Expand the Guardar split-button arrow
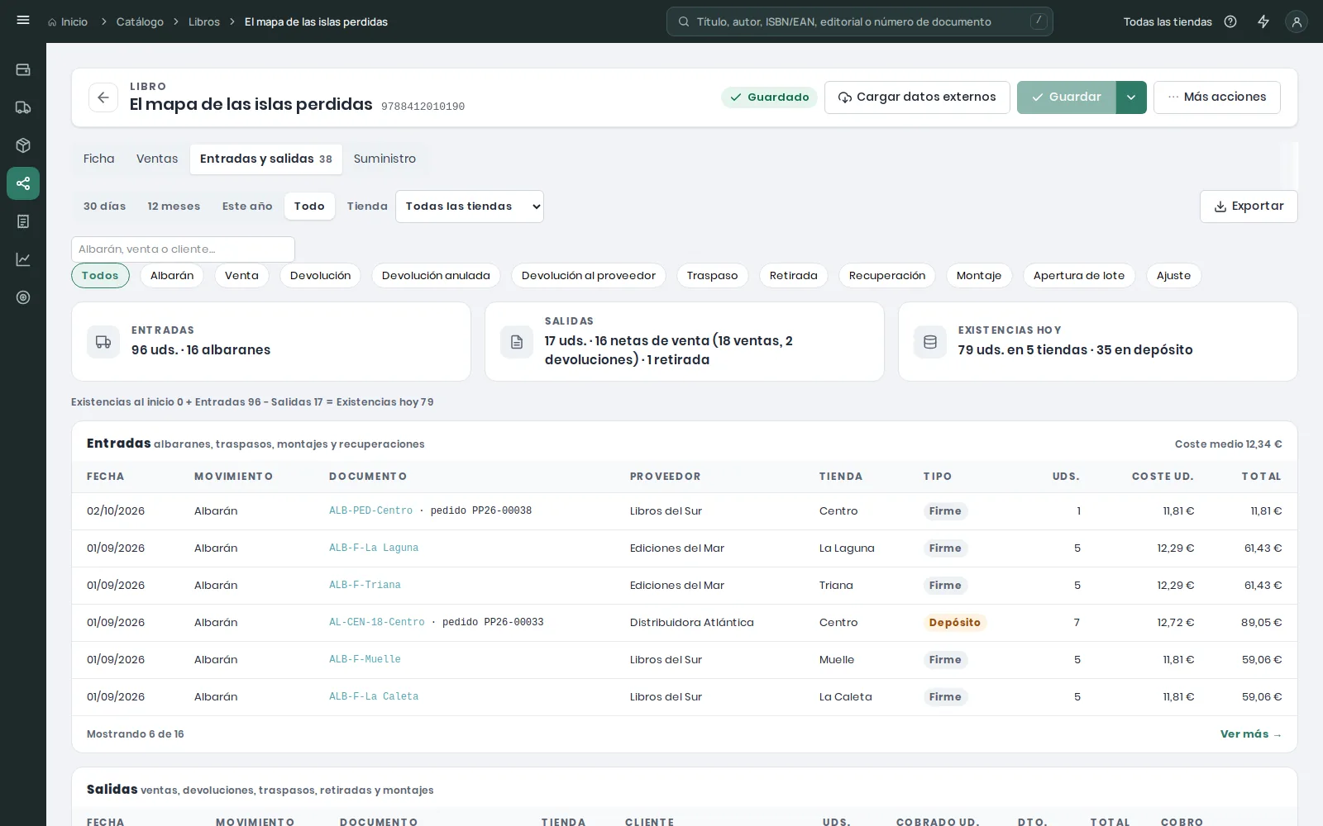 1131,97
